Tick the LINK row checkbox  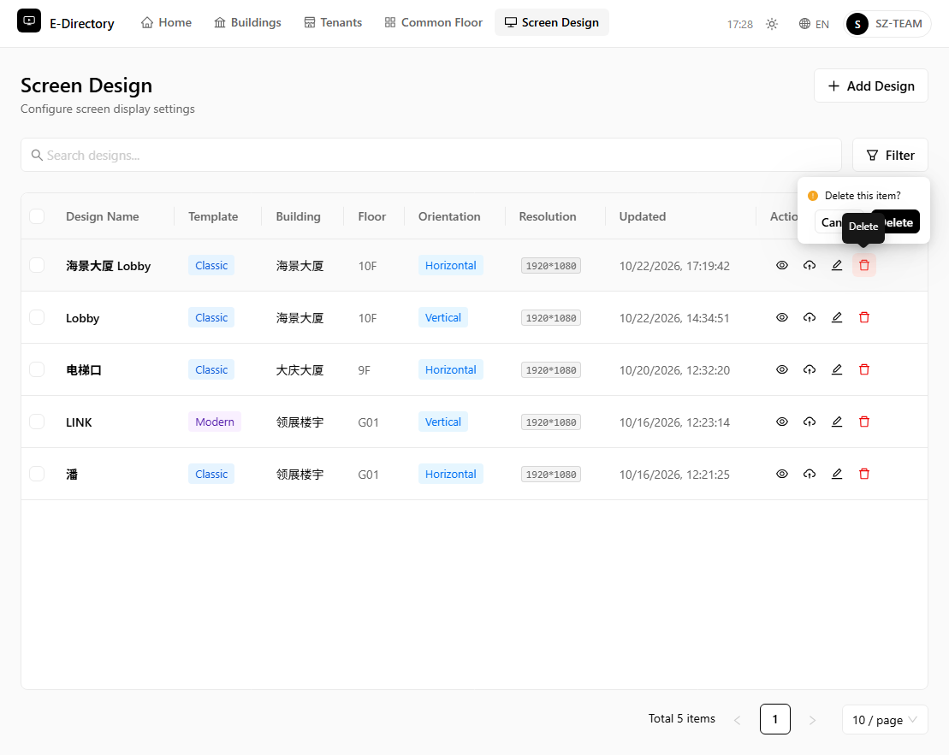pos(37,422)
